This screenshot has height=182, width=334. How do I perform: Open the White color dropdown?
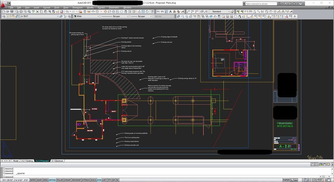98,16
